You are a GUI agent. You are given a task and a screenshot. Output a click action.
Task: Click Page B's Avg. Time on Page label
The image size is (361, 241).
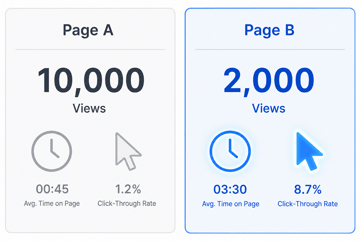(x=231, y=204)
